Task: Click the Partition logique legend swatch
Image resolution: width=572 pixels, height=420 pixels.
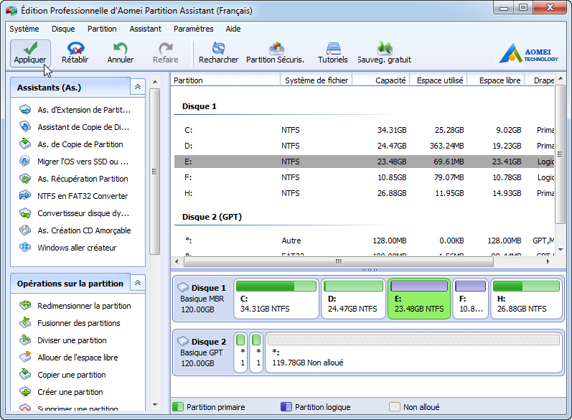Action: click(x=286, y=407)
